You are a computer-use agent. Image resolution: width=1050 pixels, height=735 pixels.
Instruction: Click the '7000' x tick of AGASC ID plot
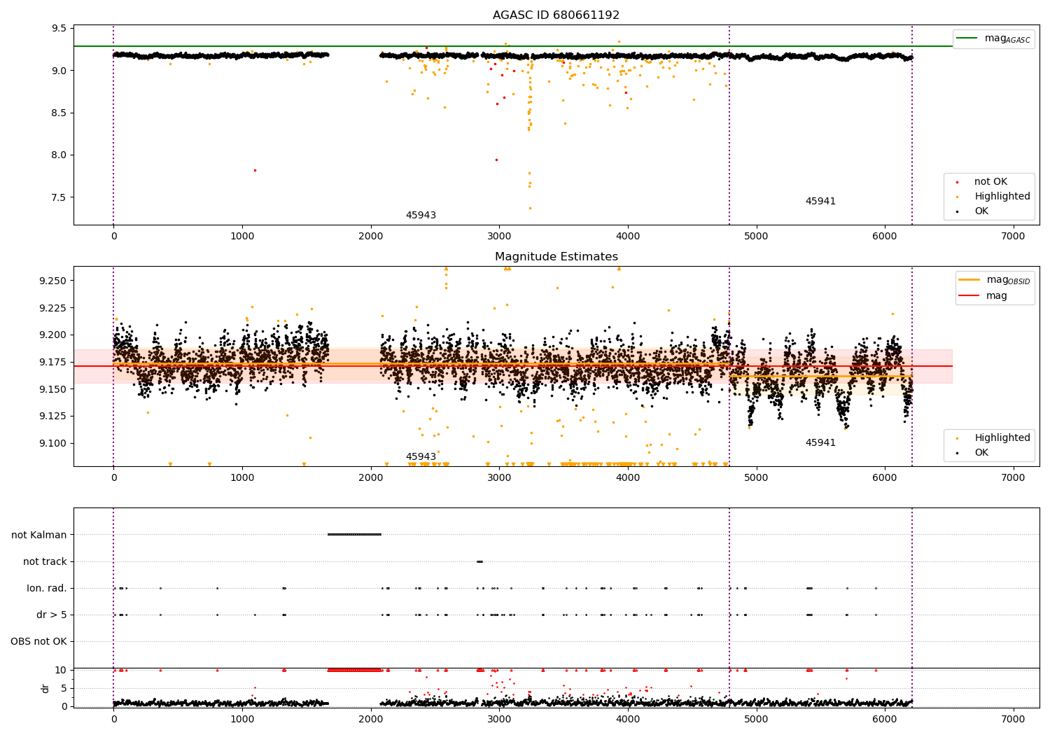pos(1013,237)
